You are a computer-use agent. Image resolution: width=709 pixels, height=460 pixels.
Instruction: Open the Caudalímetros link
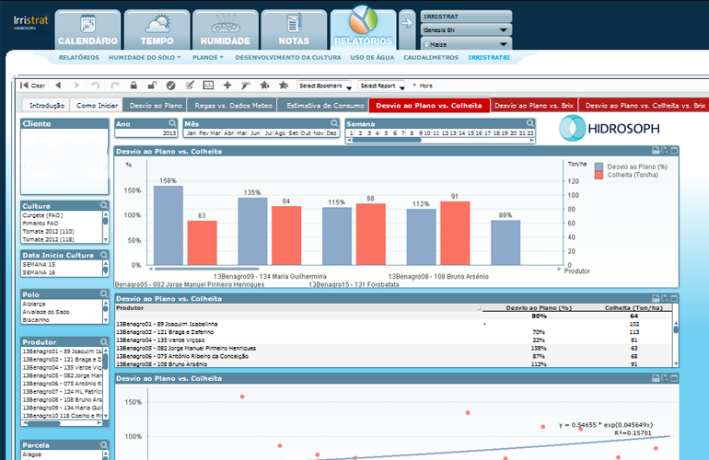click(432, 57)
